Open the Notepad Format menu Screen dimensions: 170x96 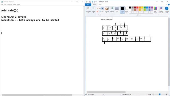point(10,5)
